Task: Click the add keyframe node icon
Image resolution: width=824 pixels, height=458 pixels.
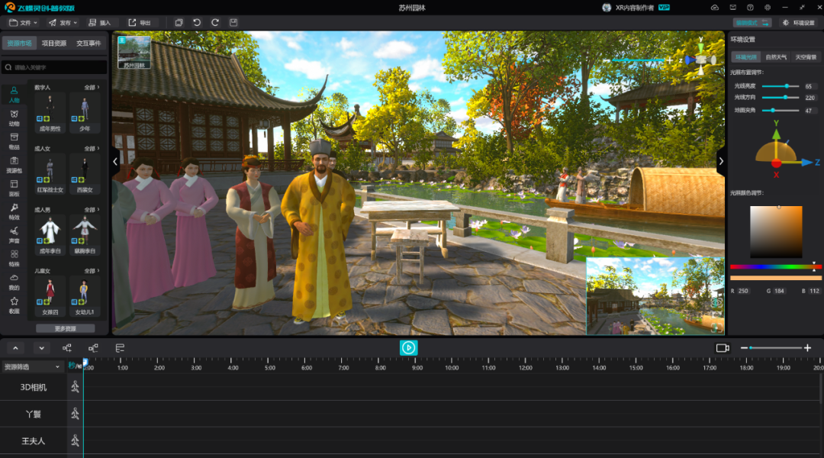Action: click(x=66, y=348)
